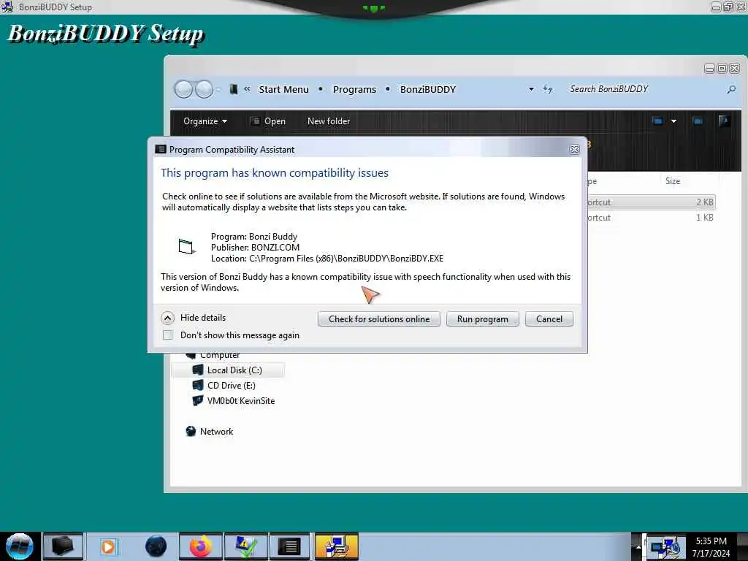The height and width of the screenshot is (561, 748).
Task: Open the clock showing 5:35 PM
Action: pyautogui.click(x=711, y=547)
